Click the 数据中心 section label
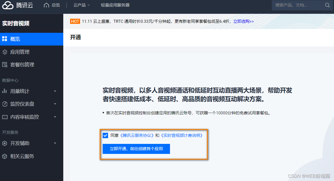This screenshot has height=181, width=334. [10, 80]
